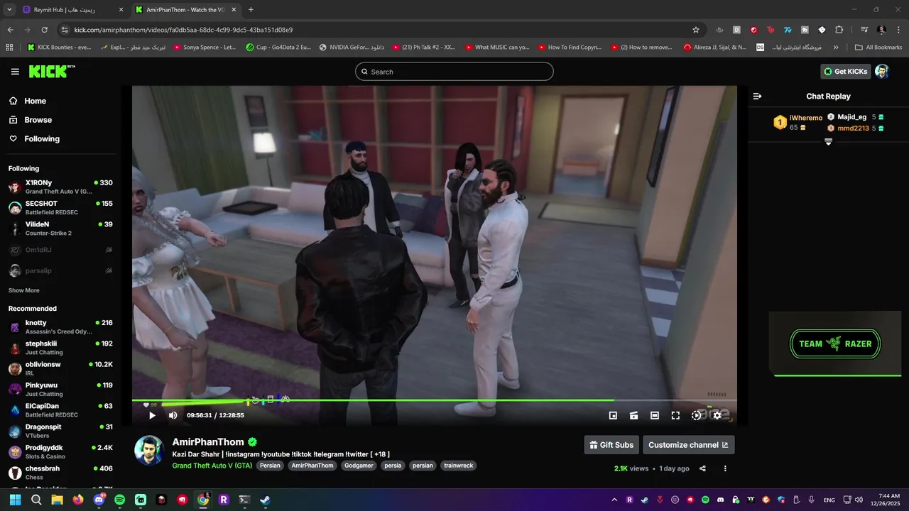Open chessbrah Chess channel
909x511 pixels.
click(x=60, y=473)
